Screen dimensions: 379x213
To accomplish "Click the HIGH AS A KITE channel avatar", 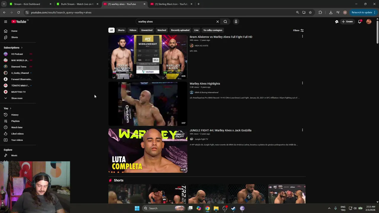I will click(192, 46).
